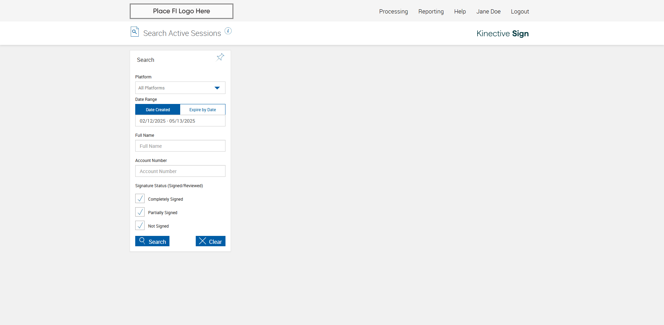
Task: Click the Signature Status (Signed/Reviewed) label
Action: (169, 186)
